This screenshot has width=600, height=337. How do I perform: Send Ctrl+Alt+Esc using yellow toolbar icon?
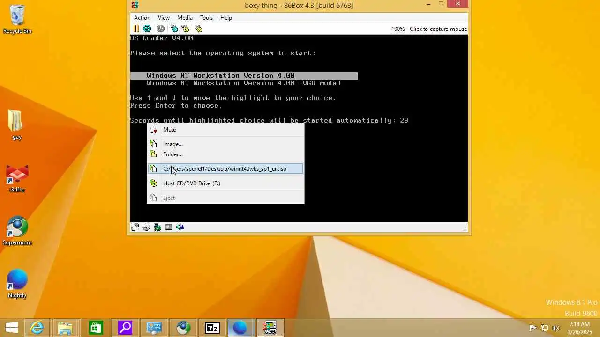coord(185,29)
